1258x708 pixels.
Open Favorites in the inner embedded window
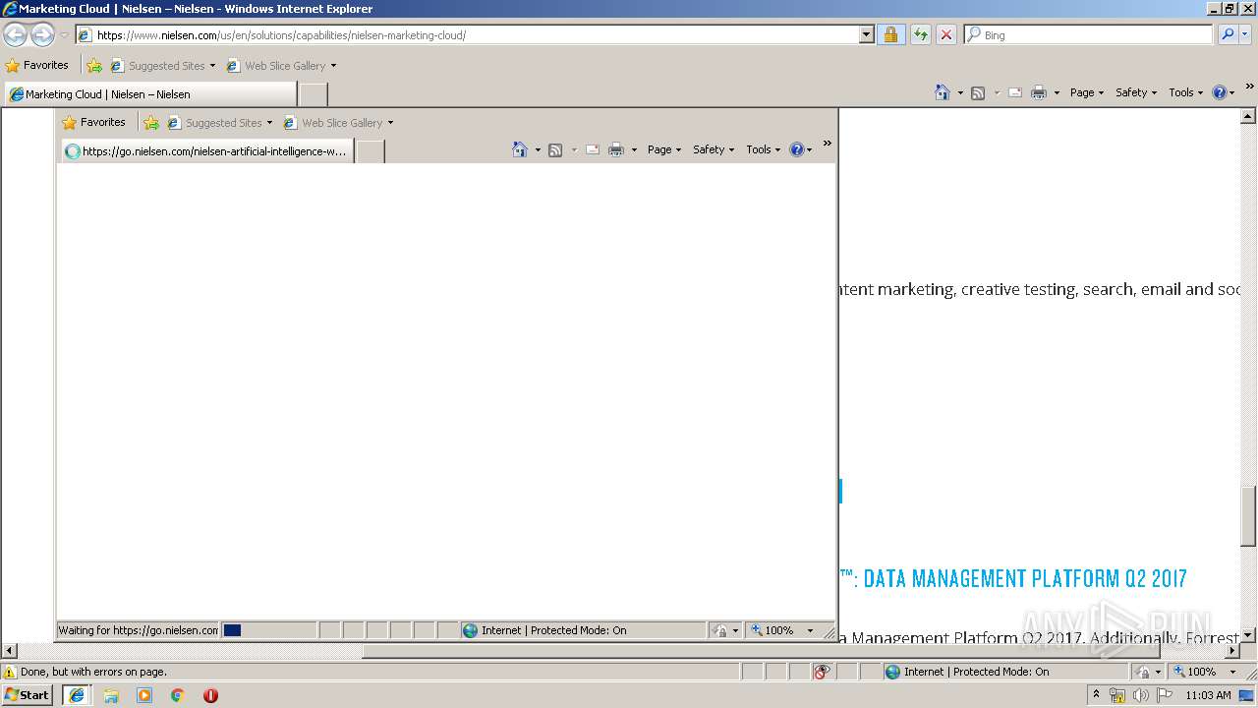point(94,123)
